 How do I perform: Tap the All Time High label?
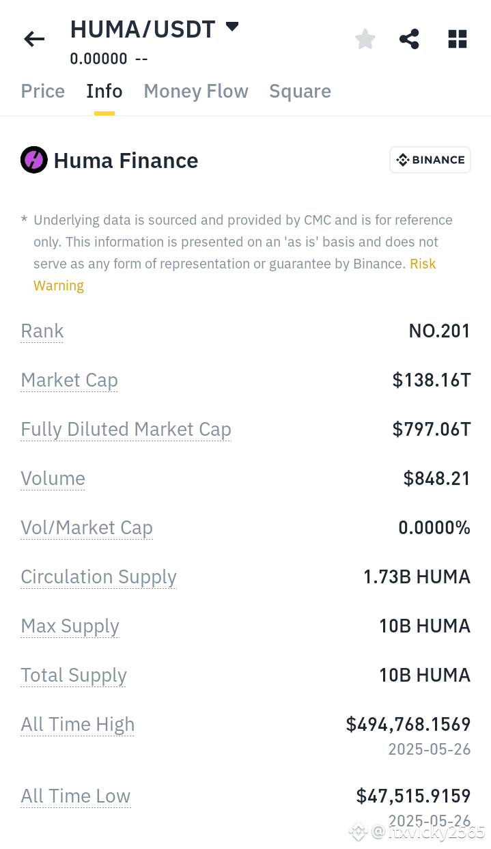click(x=78, y=725)
